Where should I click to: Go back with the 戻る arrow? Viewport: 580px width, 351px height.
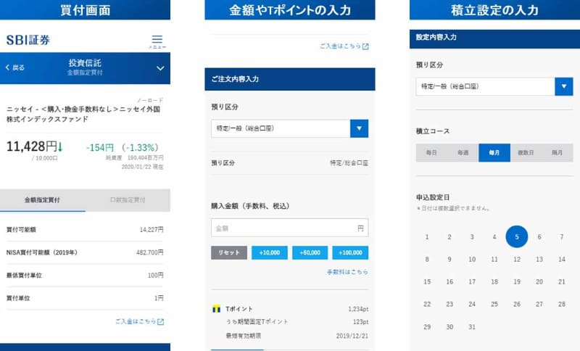pyautogui.click(x=14, y=67)
